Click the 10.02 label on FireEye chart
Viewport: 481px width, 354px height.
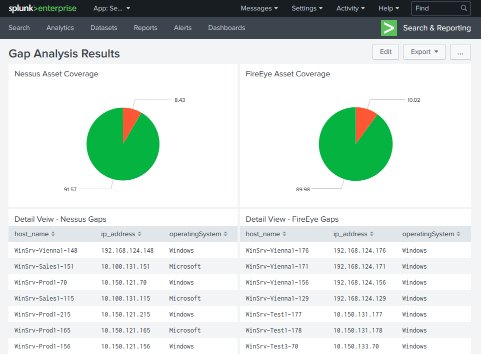click(413, 100)
